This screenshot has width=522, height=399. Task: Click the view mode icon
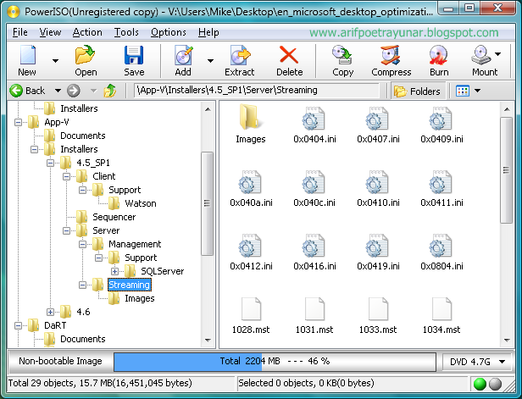[463, 91]
